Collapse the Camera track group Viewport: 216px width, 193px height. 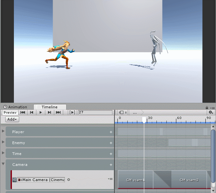pos(3,164)
